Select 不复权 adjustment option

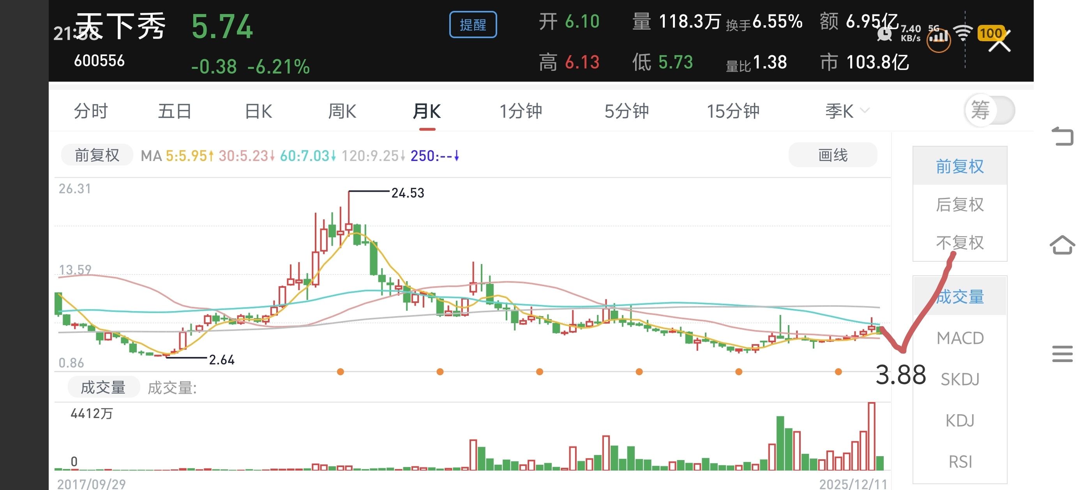pos(960,243)
